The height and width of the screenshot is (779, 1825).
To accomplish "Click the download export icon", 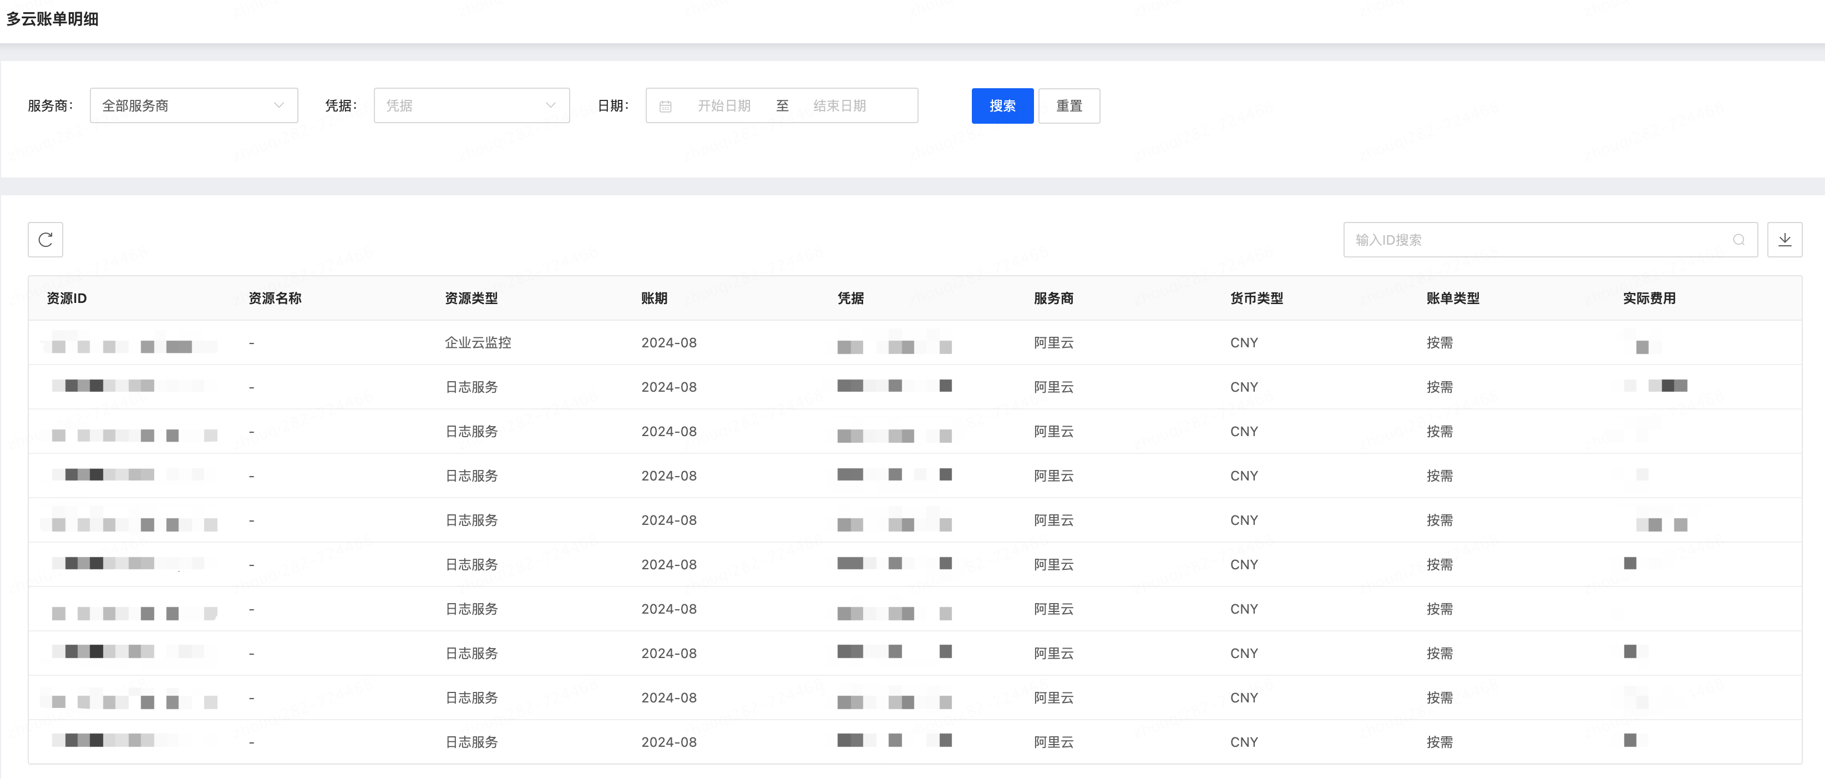I will click(1785, 240).
